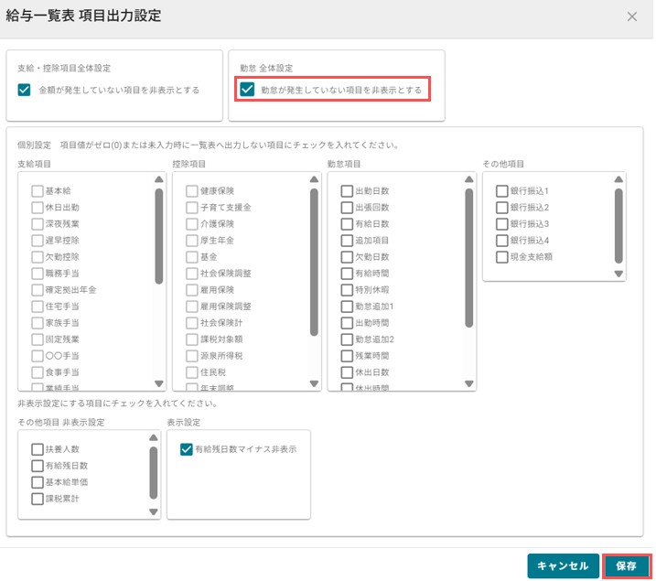Check the 確定拠出年金 checkbox
Image resolution: width=656 pixels, height=581 pixels.
(x=38, y=290)
